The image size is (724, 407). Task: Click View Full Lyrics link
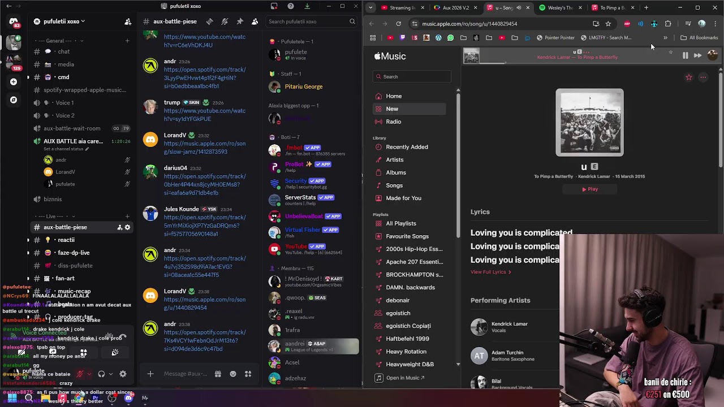click(x=491, y=272)
